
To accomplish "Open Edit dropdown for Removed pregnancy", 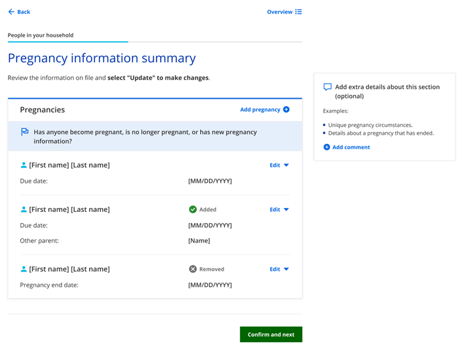I will click(x=279, y=270).
